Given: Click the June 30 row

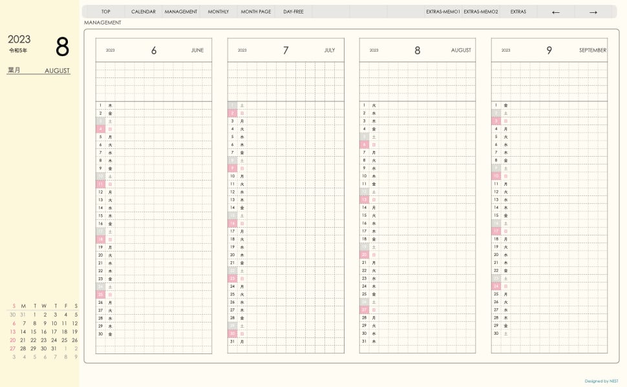Looking at the screenshot, I should coord(154,334).
